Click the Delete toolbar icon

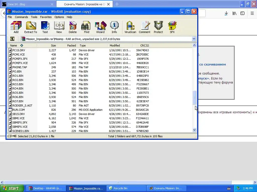click(x=73, y=27)
